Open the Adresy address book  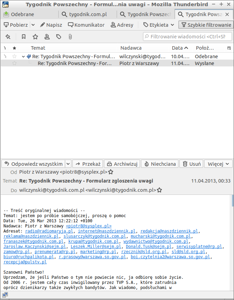tap(122, 25)
